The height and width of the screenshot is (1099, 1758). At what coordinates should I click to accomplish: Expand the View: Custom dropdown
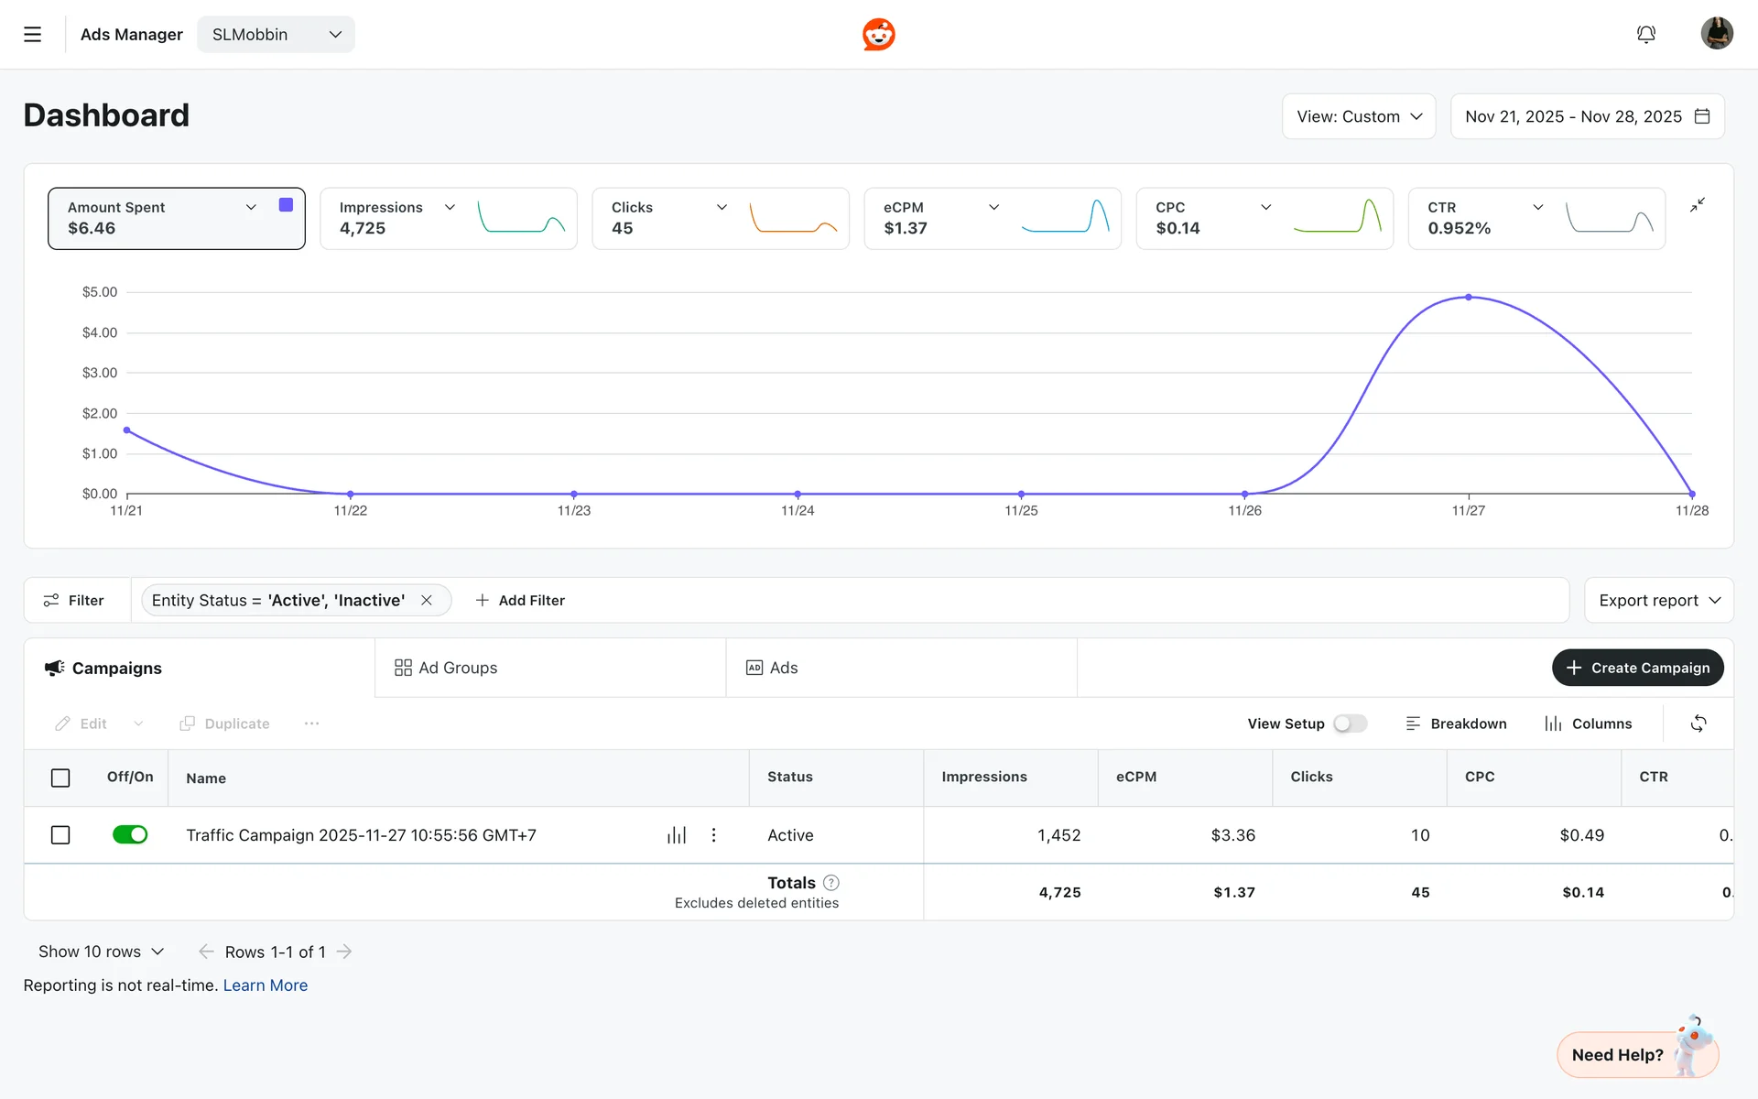pyautogui.click(x=1358, y=117)
